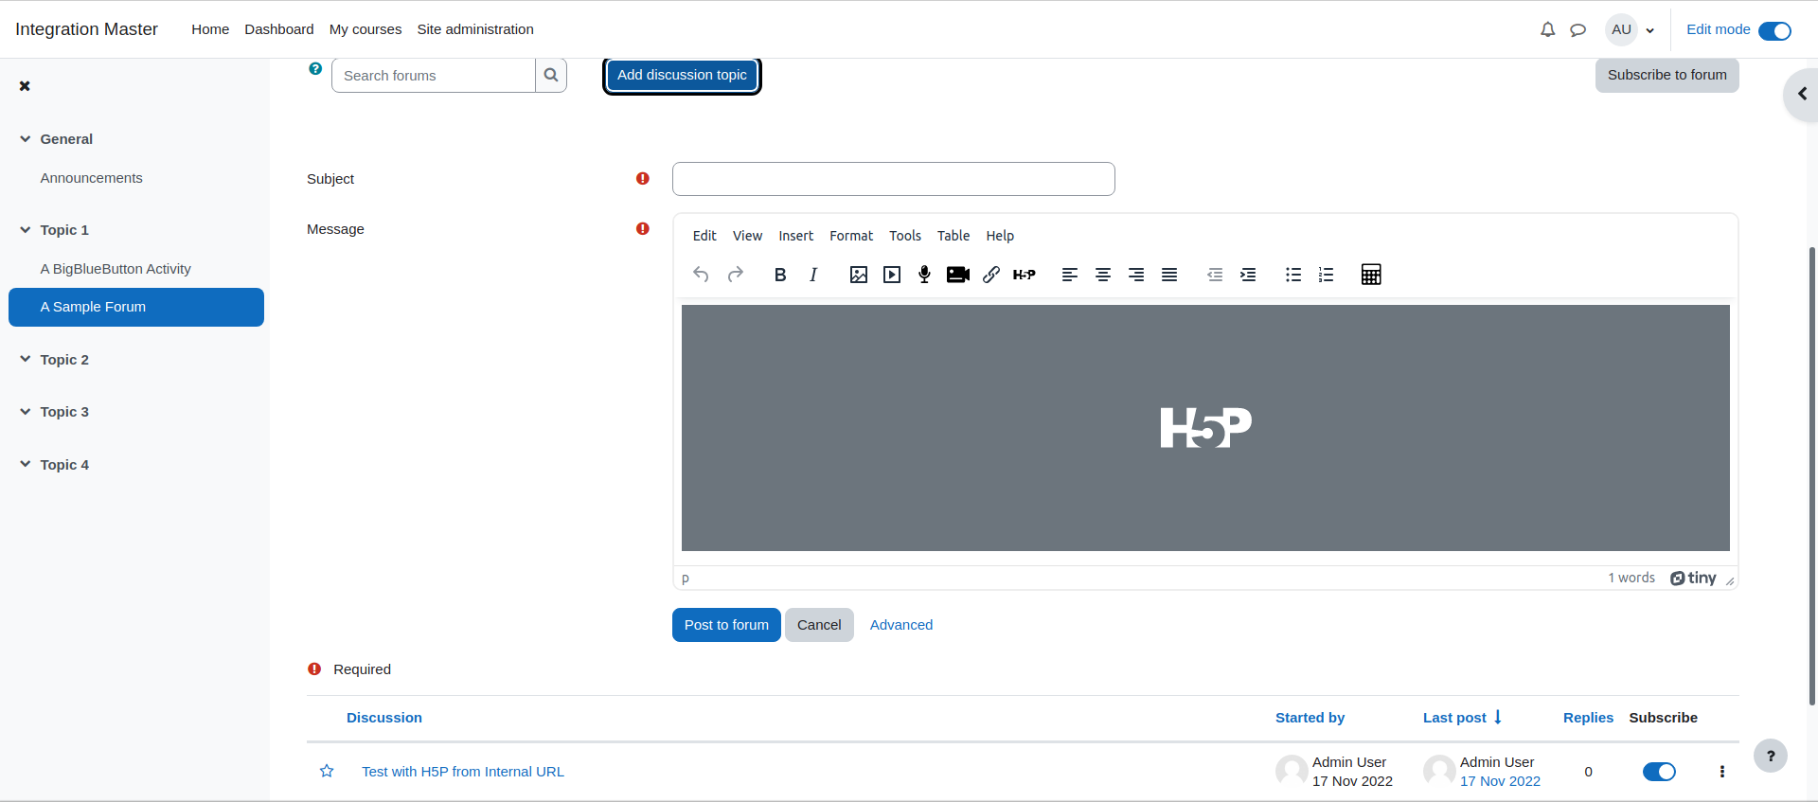1818x802 pixels.
Task: Click the search forums magnifier button
Action: tap(551, 75)
